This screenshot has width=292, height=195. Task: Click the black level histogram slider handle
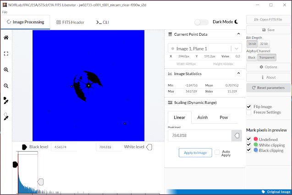(15, 164)
